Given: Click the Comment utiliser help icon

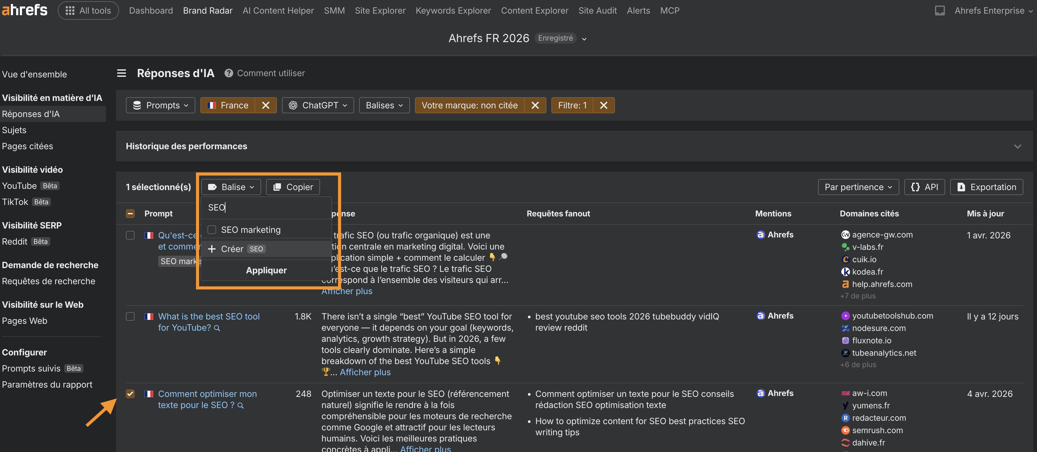Looking at the screenshot, I should pos(229,73).
